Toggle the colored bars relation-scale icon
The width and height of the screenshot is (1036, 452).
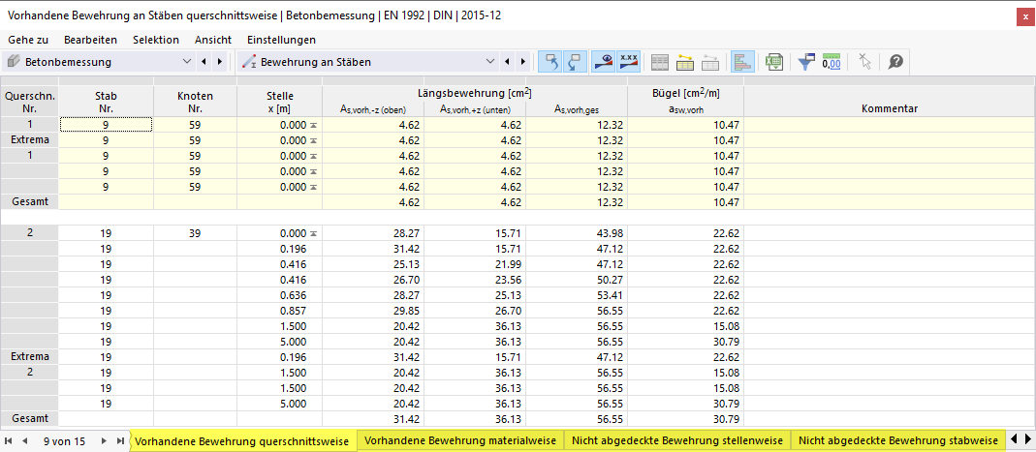click(742, 62)
